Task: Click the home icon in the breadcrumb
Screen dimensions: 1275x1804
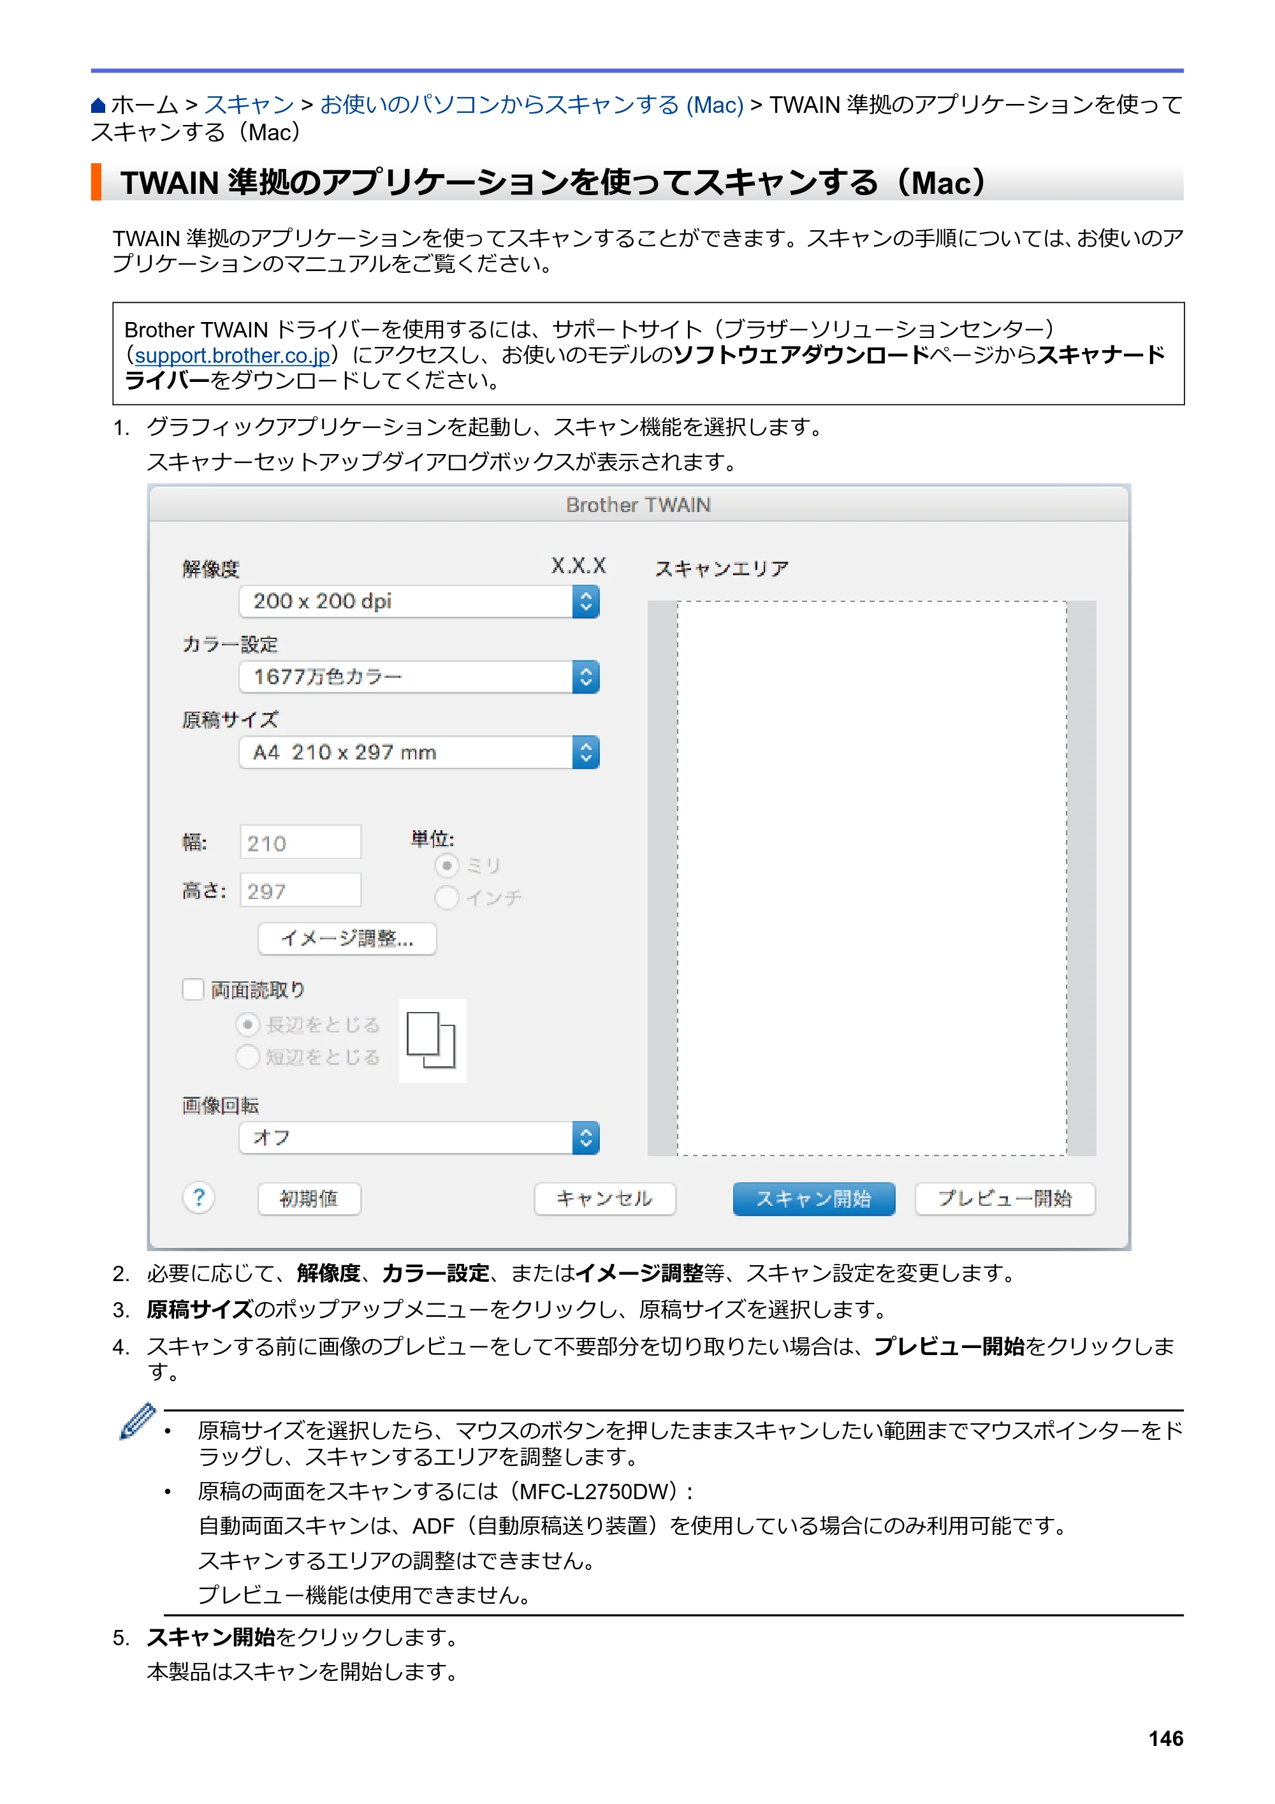Action: [x=98, y=105]
